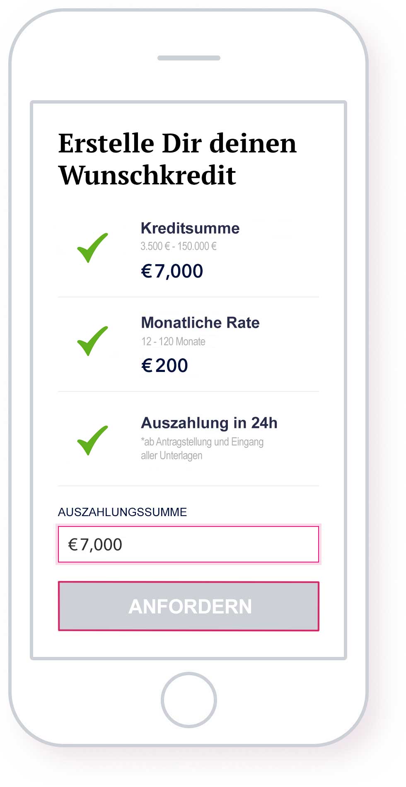This screenshot has width=406, height=787.
Task: Click the €7,000 Kreditsumme amount
Action: pos(172,271)
